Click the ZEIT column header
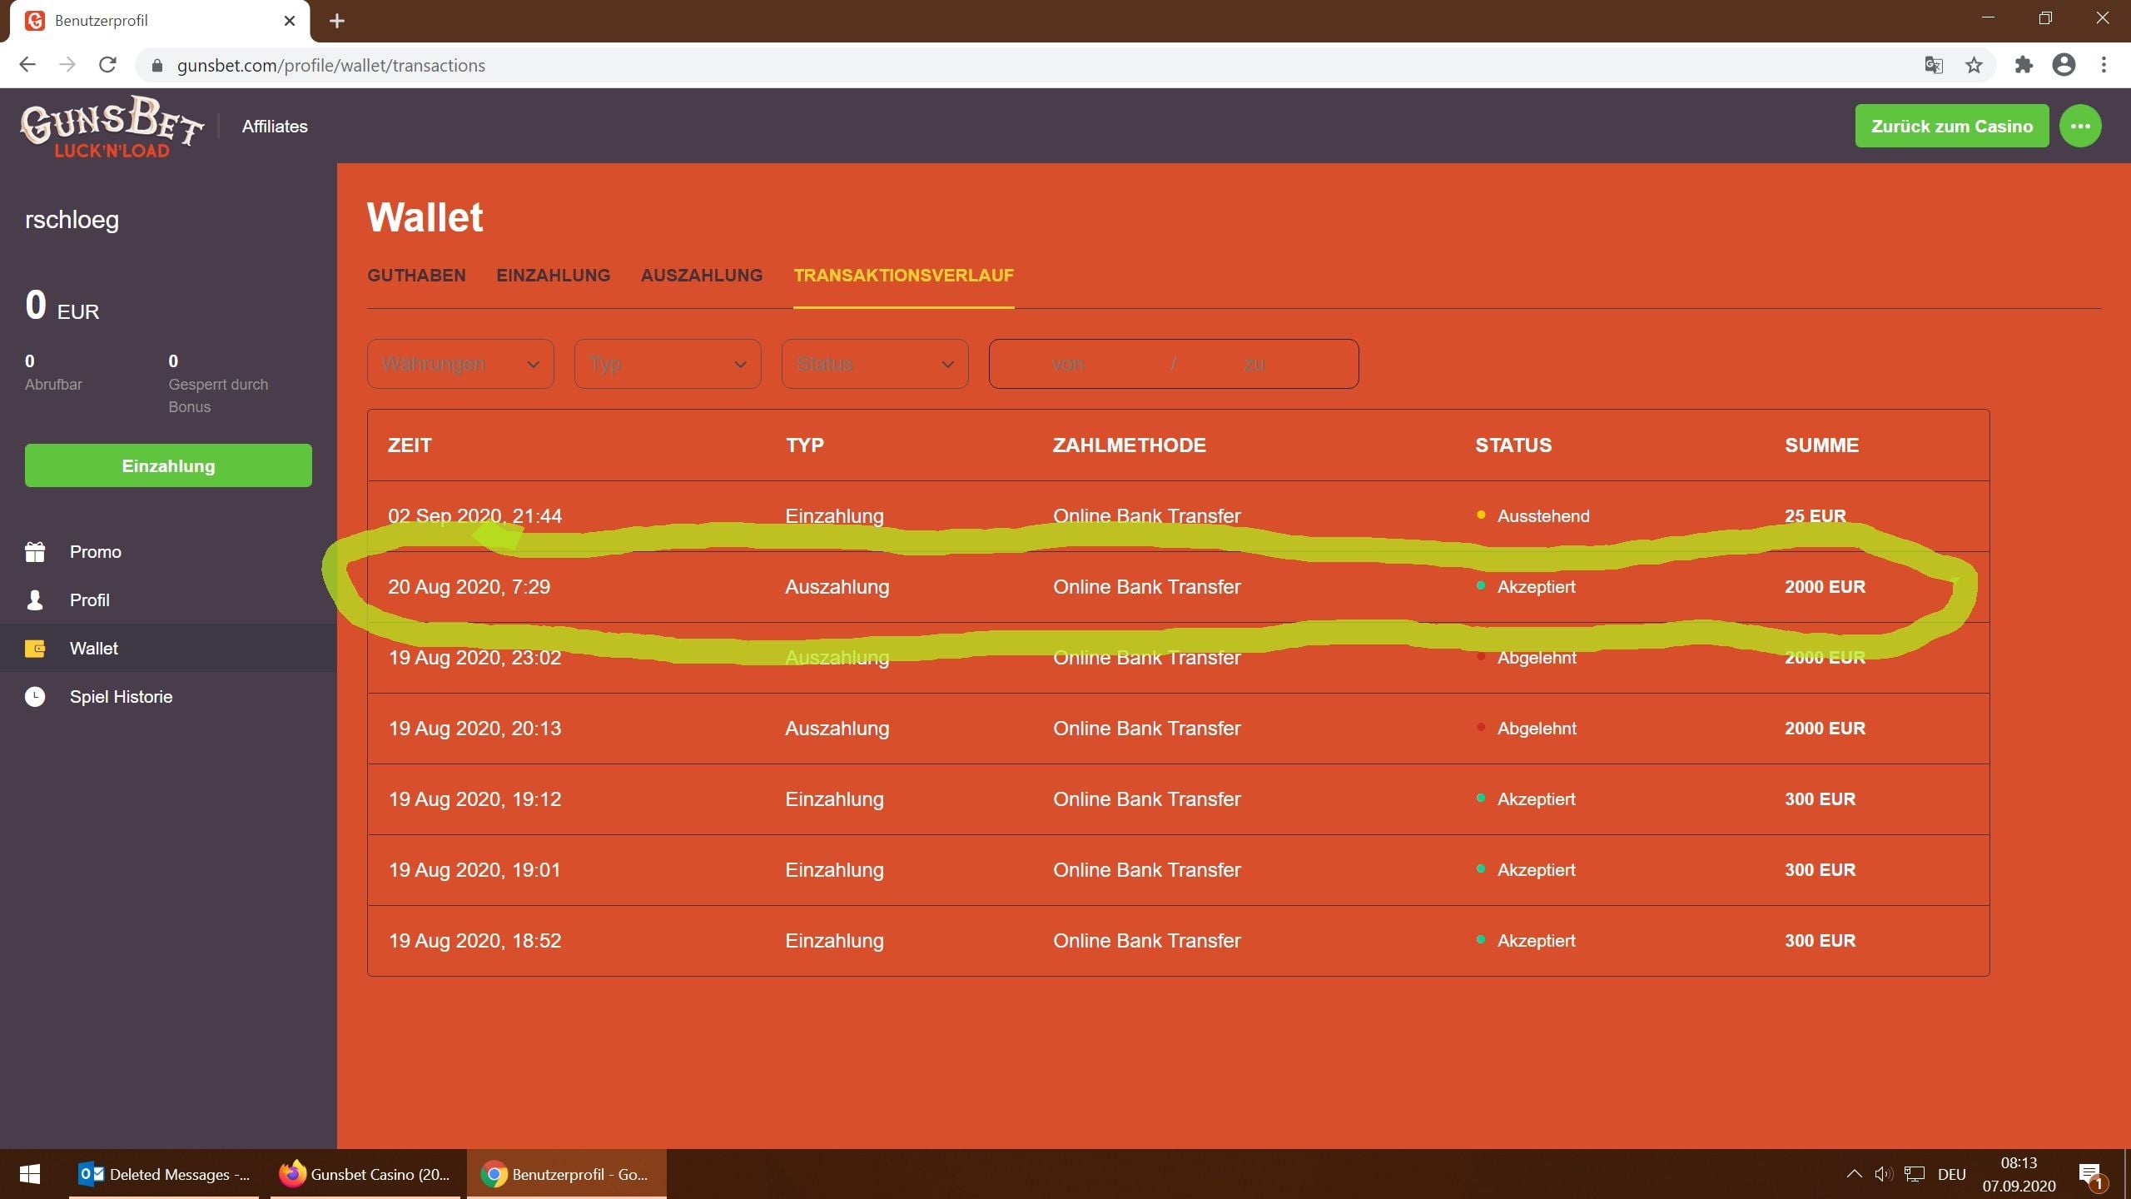This screenshot has height=1199, width=2131. tap(410, 445)
